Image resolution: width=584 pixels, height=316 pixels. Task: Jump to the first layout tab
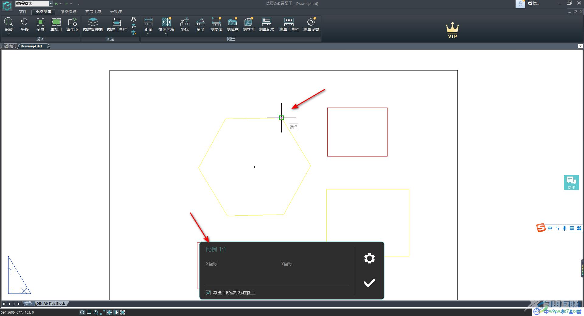(x=4, y=304)
